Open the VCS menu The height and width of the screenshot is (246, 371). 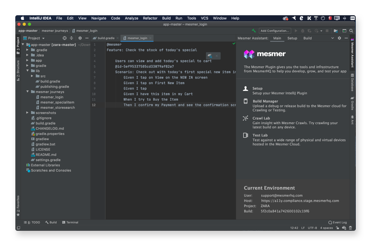(x=204, y=18)
